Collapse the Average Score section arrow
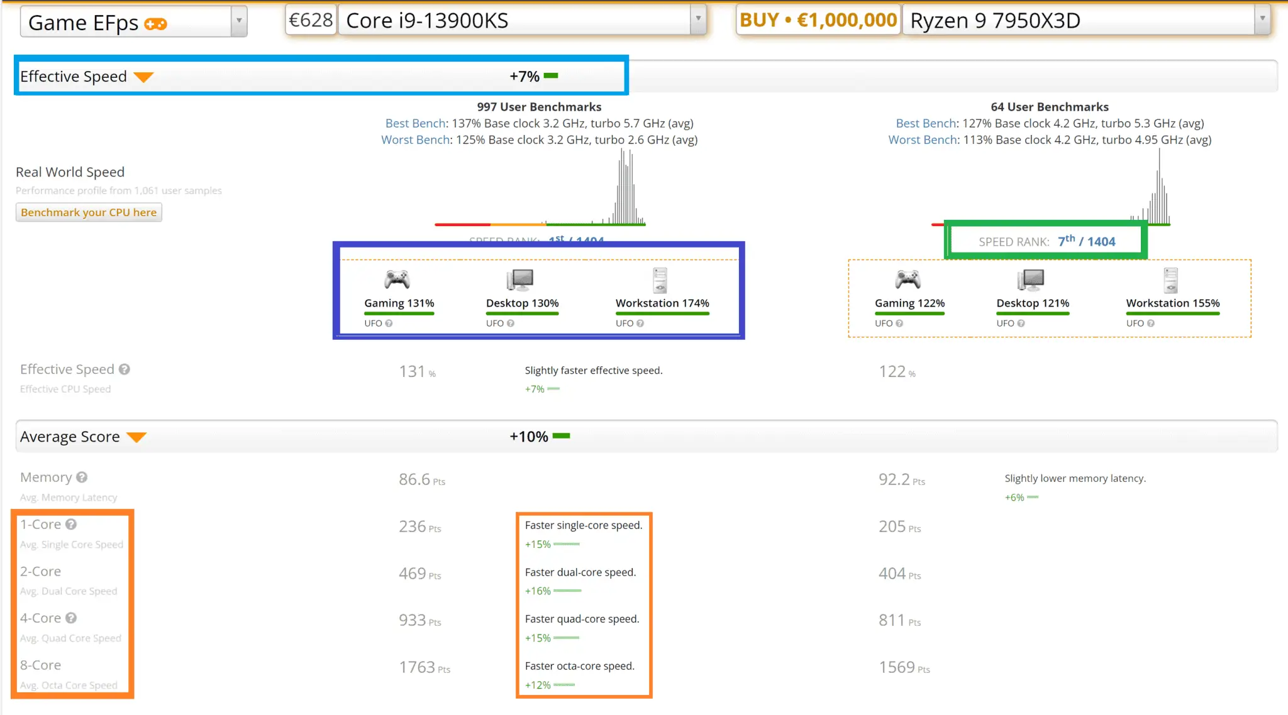Viewport: 1288px width, 715px height. pyautogui.click(x=136, y=437)
